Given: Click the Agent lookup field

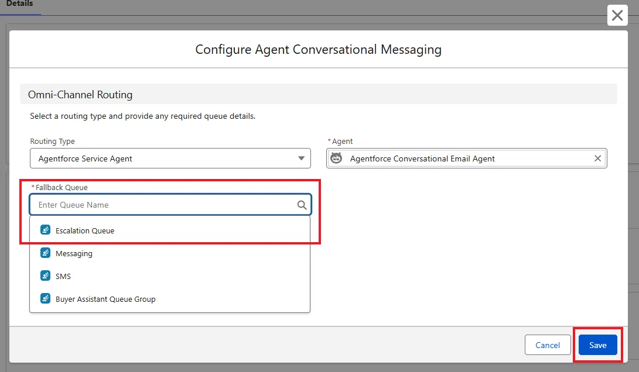Looking at the screenshot, I should point(467,159).
